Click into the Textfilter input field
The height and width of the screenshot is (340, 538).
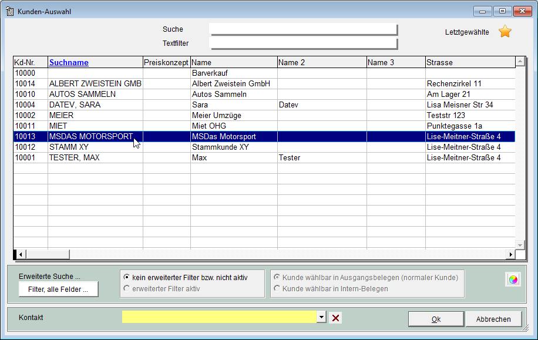point(303,43)
